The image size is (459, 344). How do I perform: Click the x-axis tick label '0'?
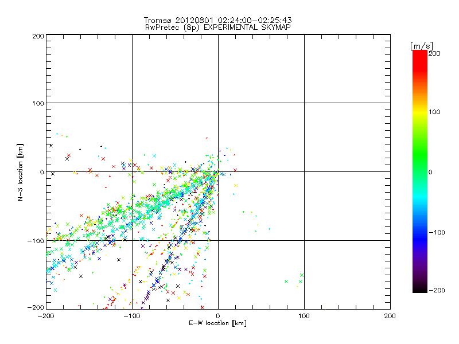(218, 316)
